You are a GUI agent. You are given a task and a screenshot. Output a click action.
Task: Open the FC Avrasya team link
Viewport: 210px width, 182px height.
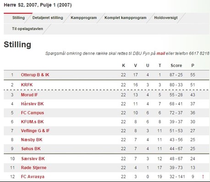click(33, 176)
